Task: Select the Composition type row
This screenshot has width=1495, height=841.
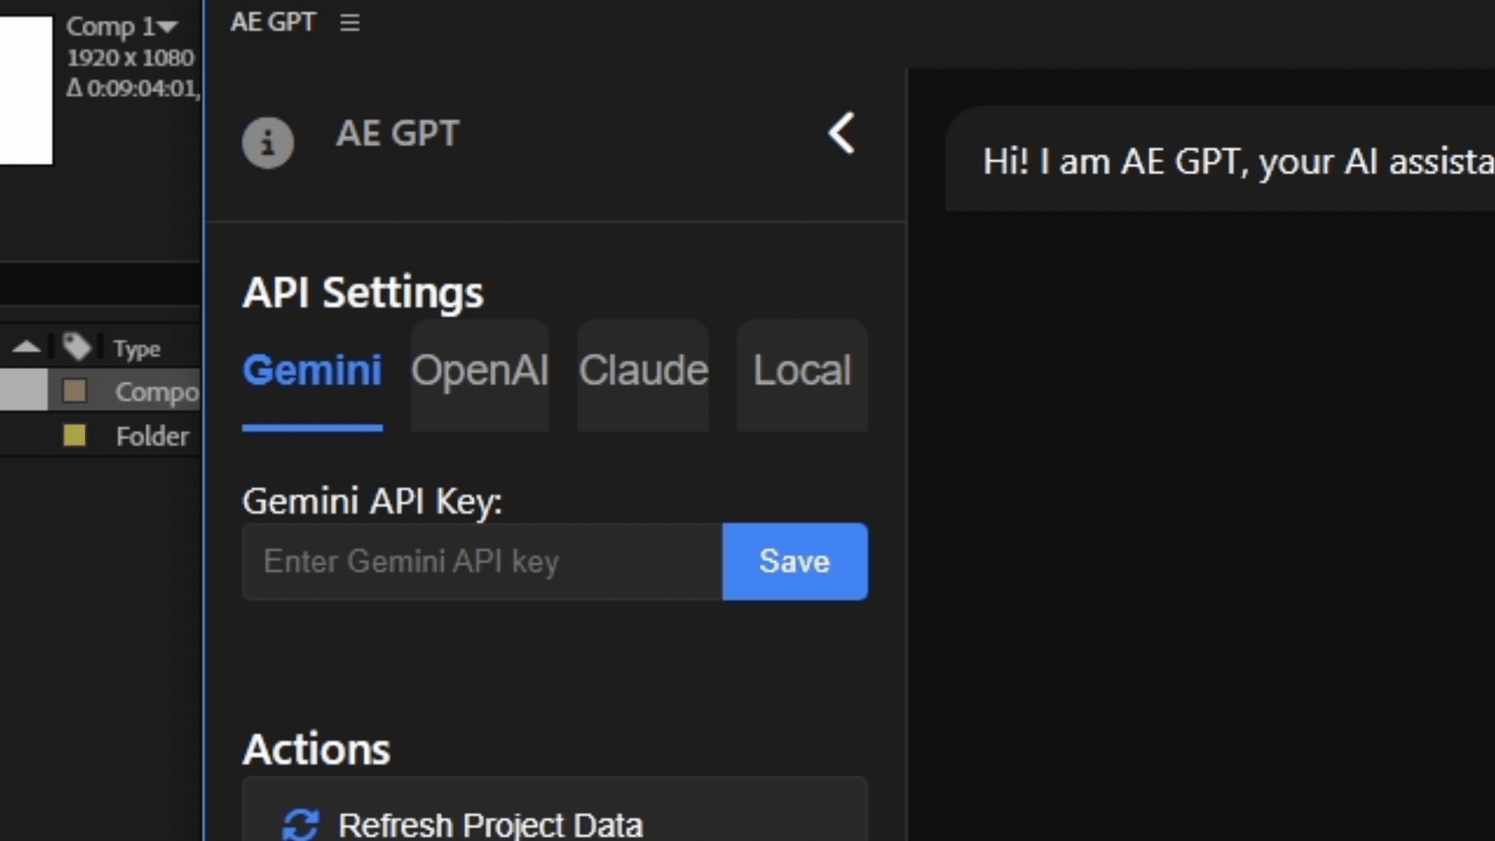Action: (x=100, y=390)
